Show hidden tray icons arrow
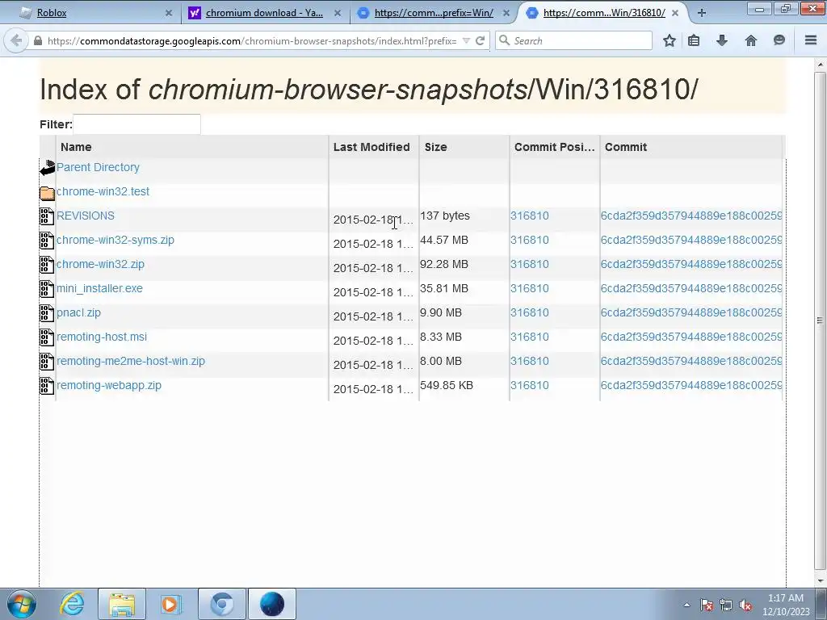Viewport: 827px width, 620px height. click(x=686, y=605)
